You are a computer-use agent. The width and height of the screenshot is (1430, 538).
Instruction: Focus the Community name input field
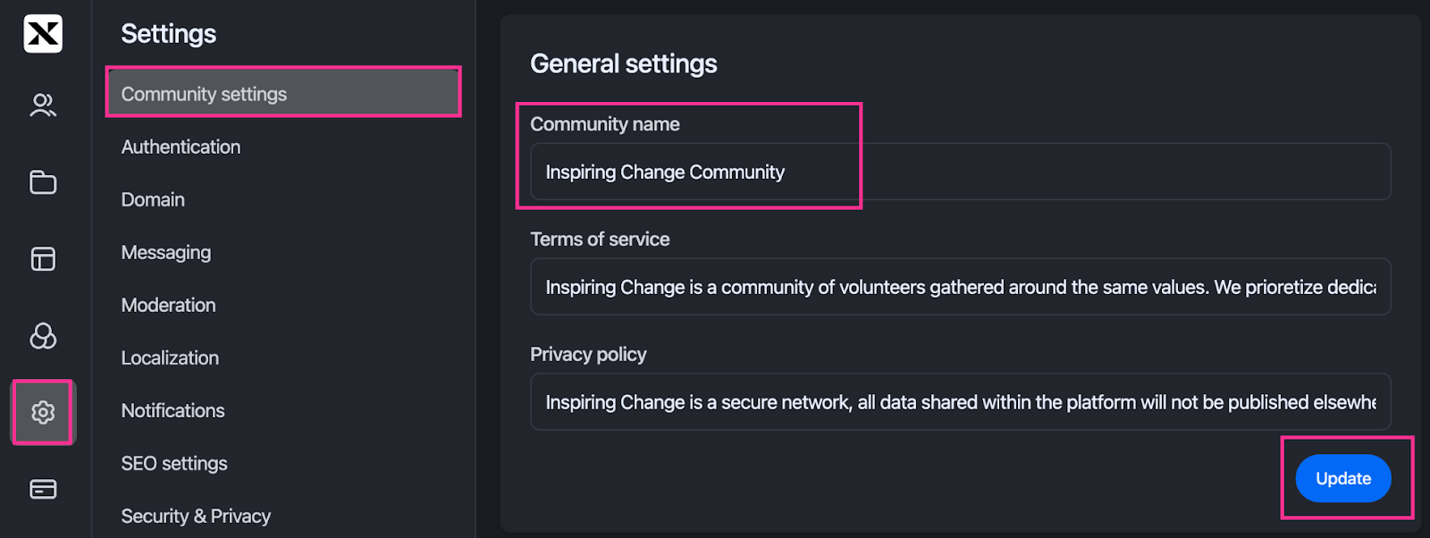coord(960,172)
